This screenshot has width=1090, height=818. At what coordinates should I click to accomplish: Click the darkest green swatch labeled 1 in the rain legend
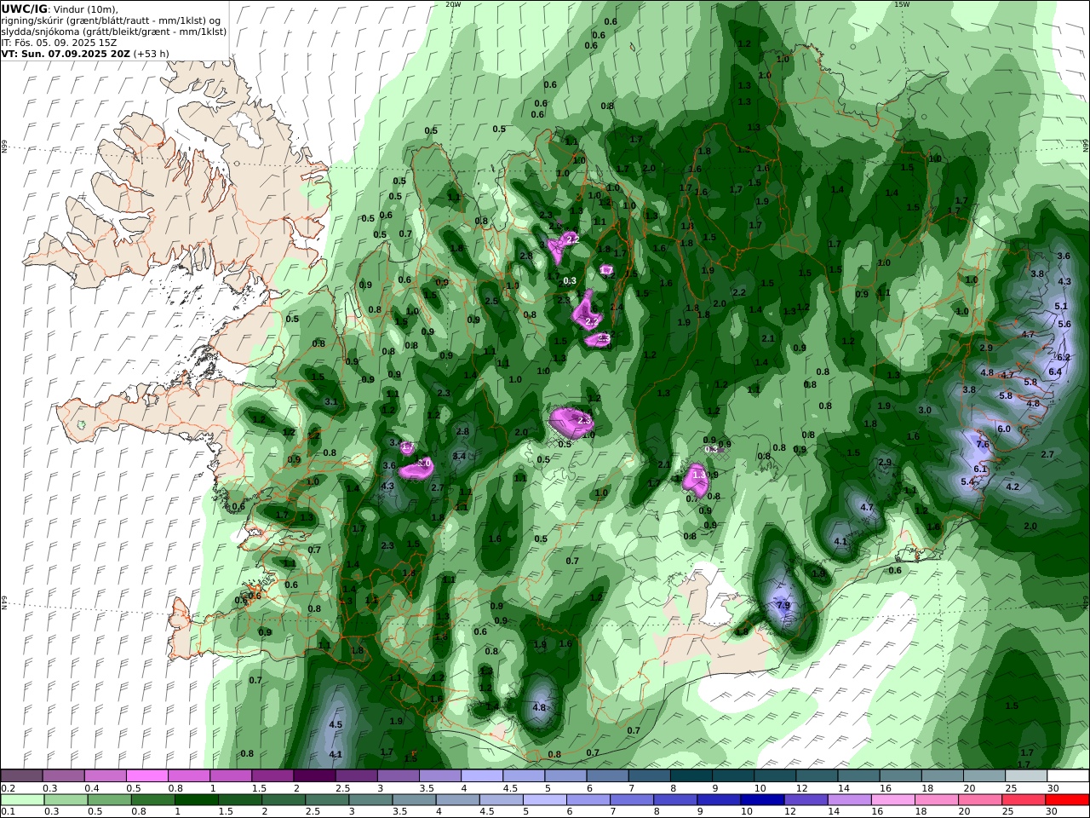[x=196, y=800]
